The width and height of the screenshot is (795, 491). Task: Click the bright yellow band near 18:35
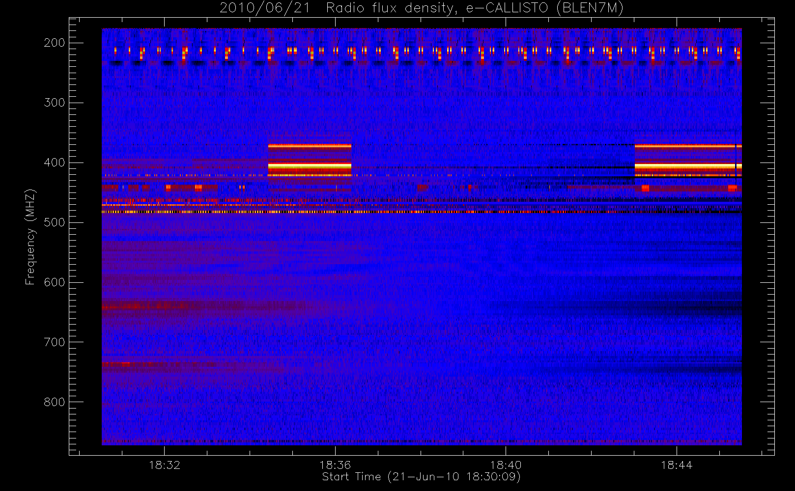[x=310, y=166]
